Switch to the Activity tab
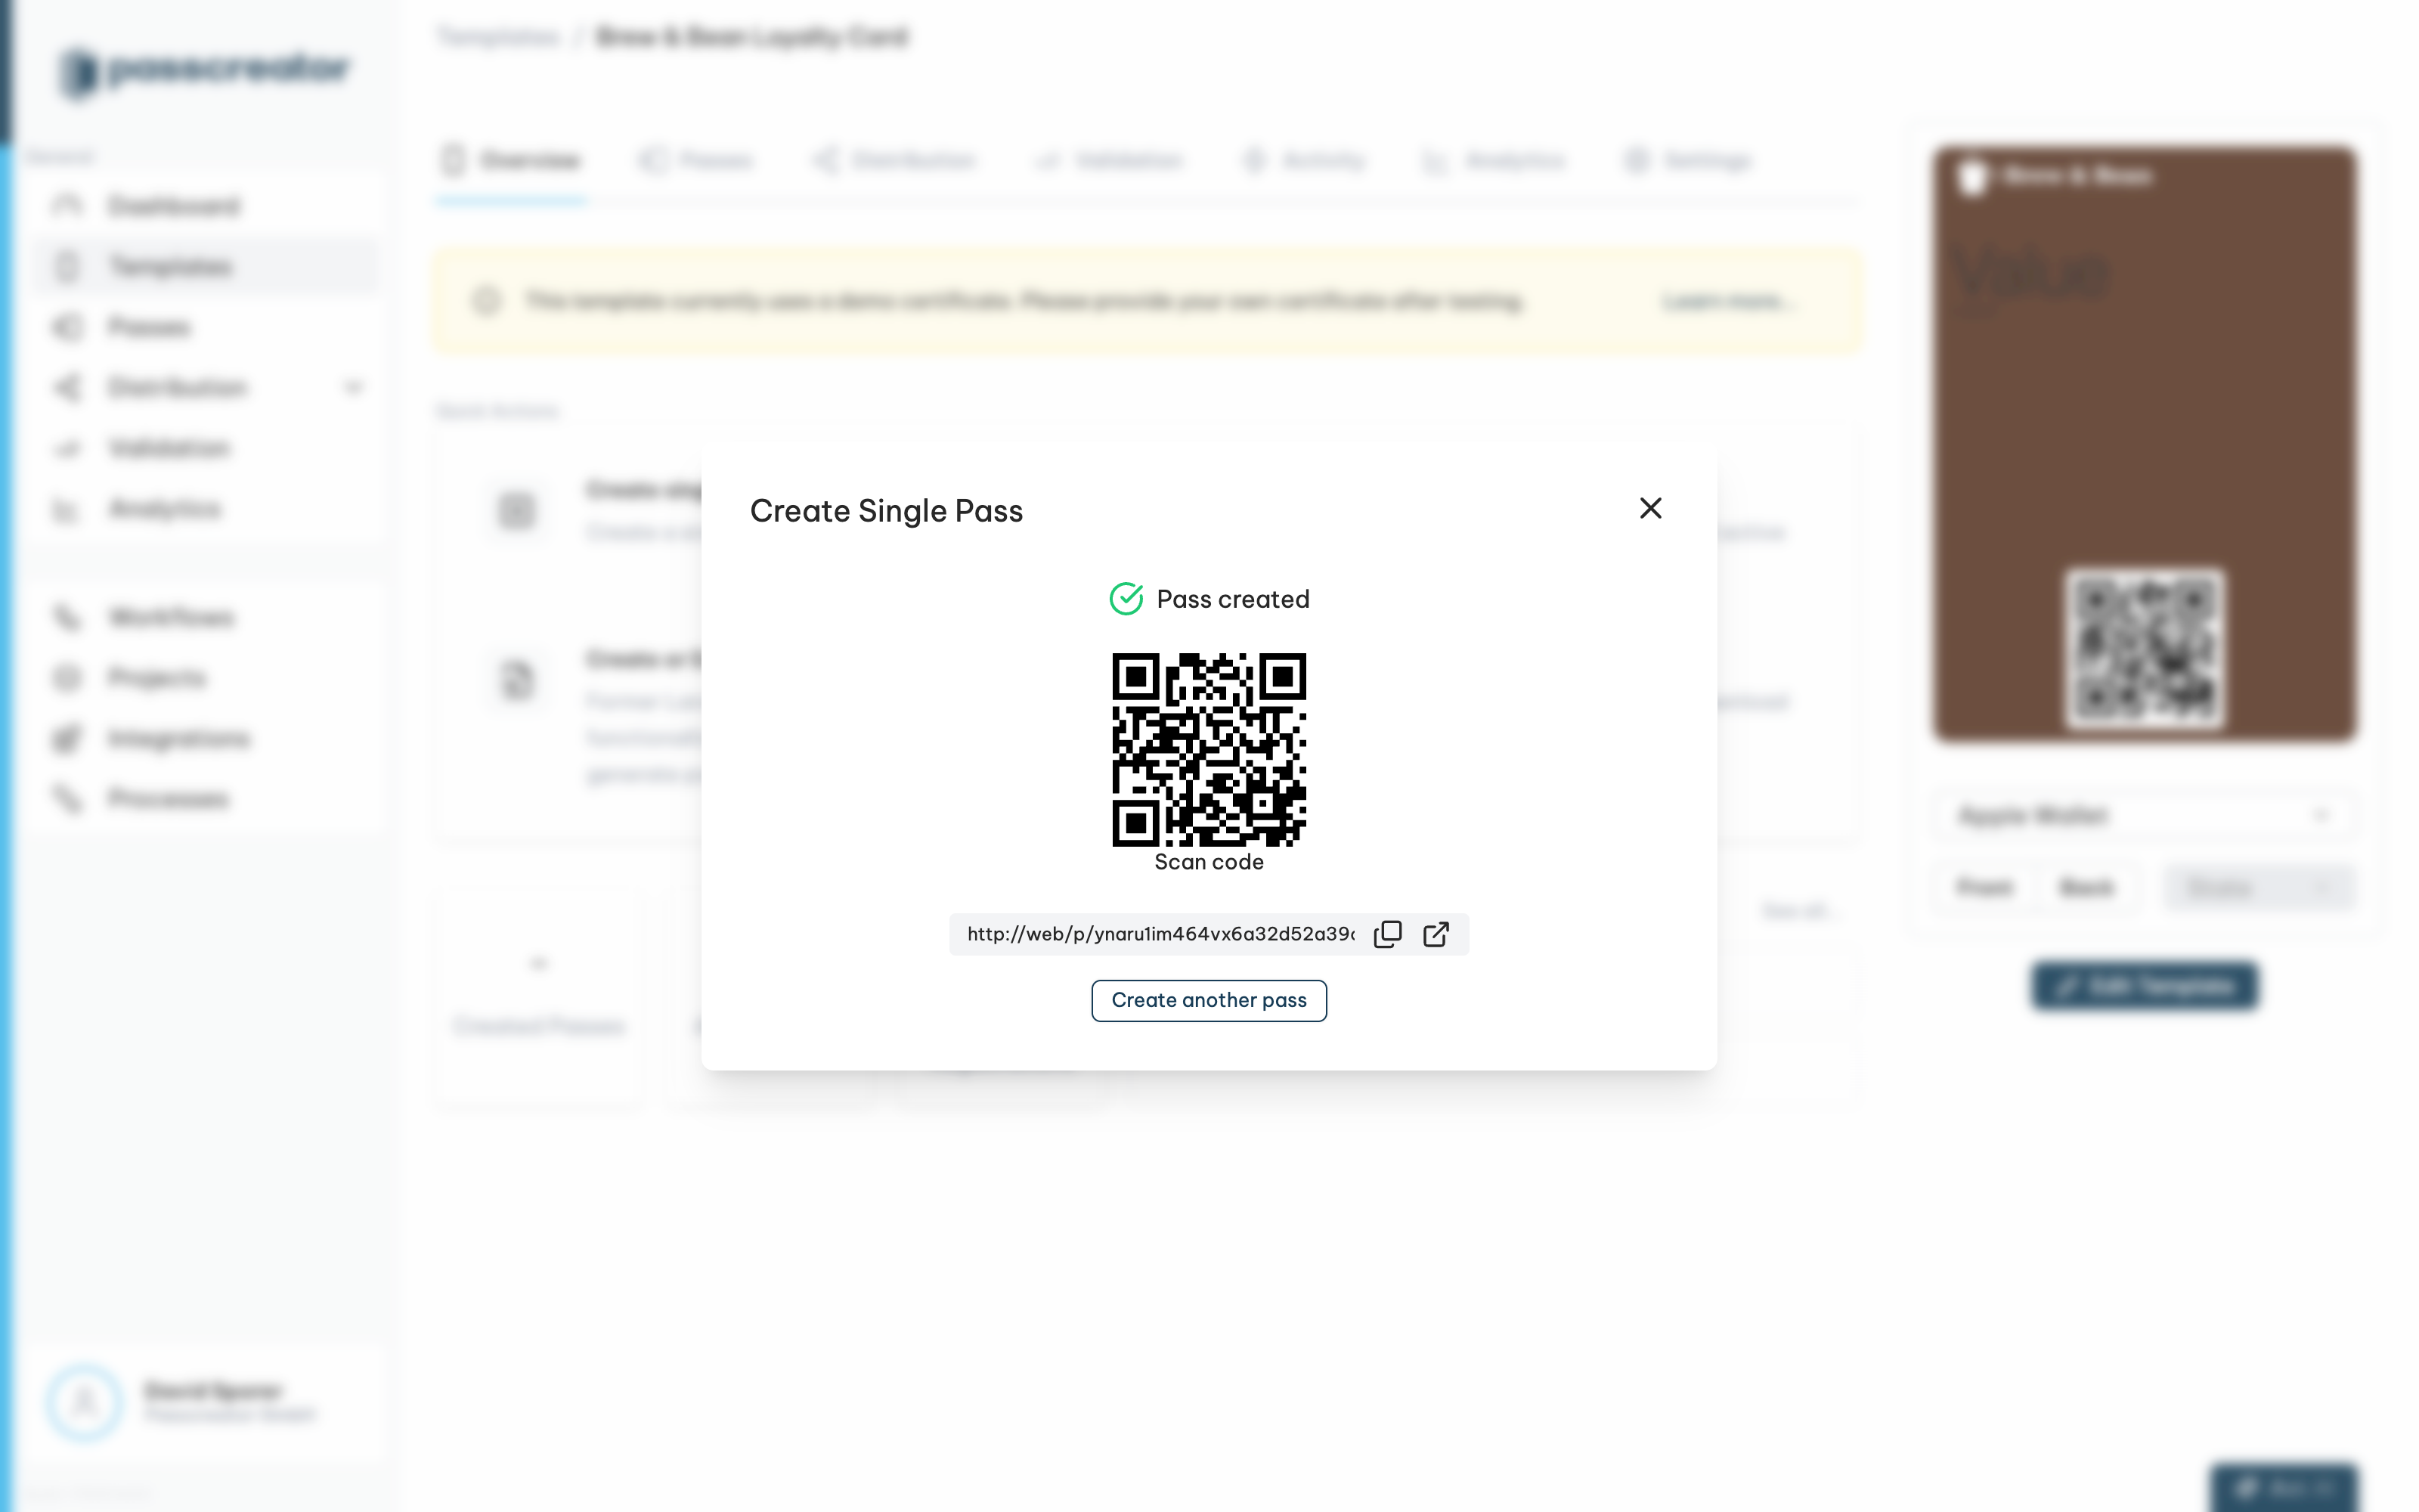Image resolution: width=2419 pixels, height=1512 pixels. (x=1303, y=160)
